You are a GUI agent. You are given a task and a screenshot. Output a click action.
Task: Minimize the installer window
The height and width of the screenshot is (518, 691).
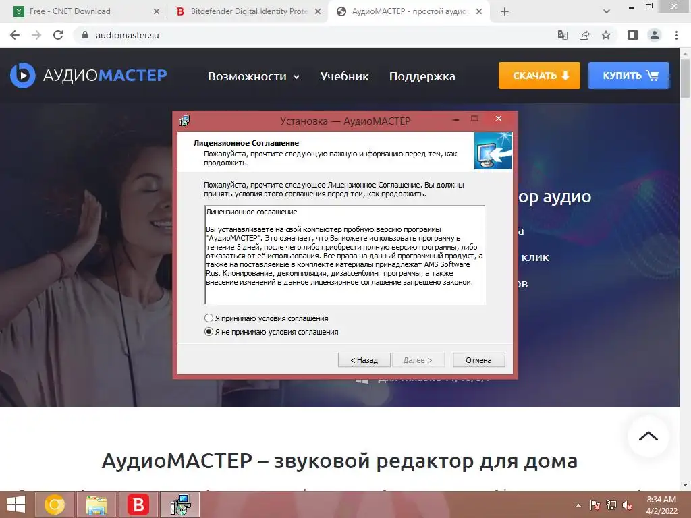(x=456, y=119)
